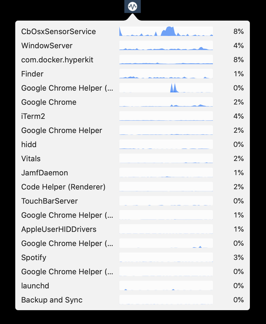Image resolution: width=266 pixels, height=324 pixels.
Task: Select Code Helper (Renderer) process
Action: point(132,187)
